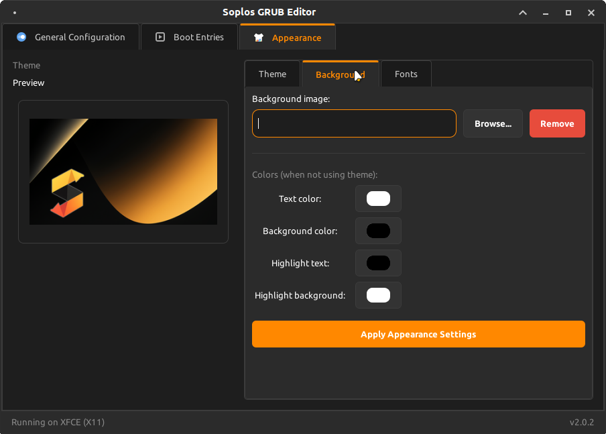The width and height of the screenshot is (606, 434).
Task: Click the theme preview image
Action: click(x=123, y=172)
